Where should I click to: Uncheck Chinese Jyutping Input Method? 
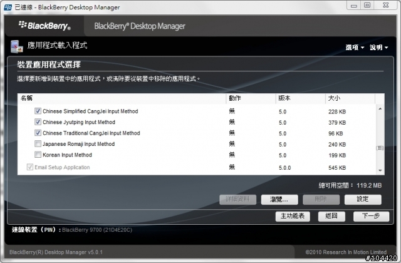pyautogui.click(x=38, y=122)
